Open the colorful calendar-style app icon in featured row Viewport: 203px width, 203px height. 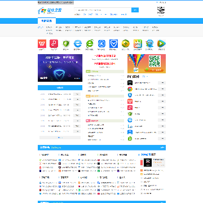click(x=138, y=43)
